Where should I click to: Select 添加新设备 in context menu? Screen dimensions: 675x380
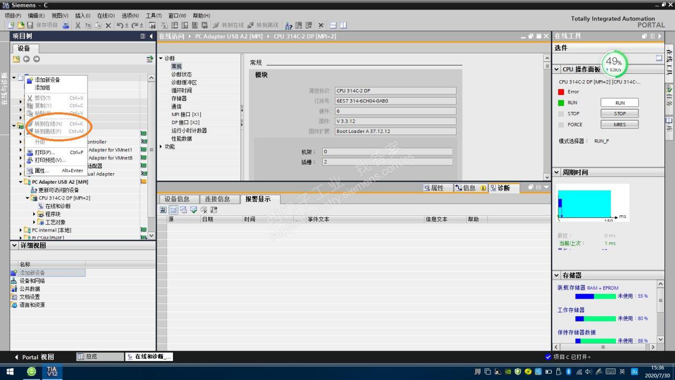tap(47, 80)
